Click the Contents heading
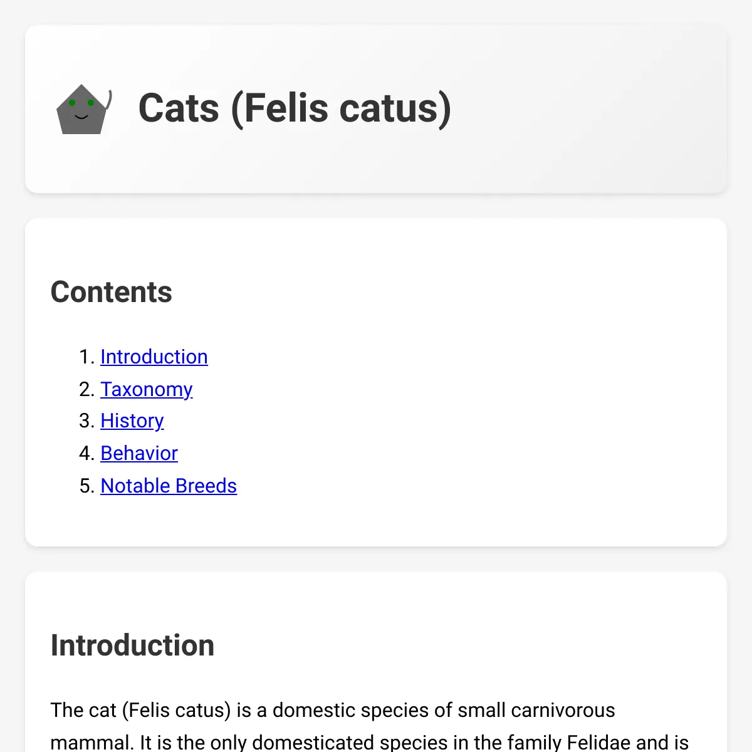Viewport: 752px width, 752px height. coord(112,292)
